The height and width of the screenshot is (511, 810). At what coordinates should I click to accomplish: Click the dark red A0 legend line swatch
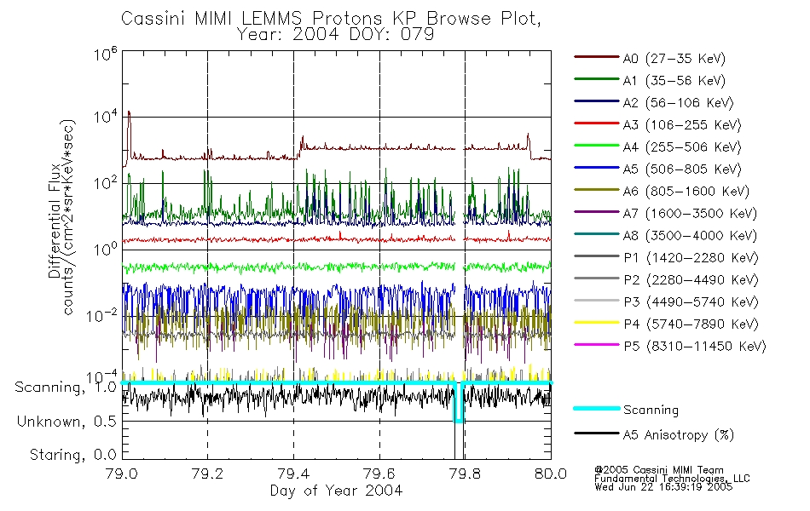[597, 57]
